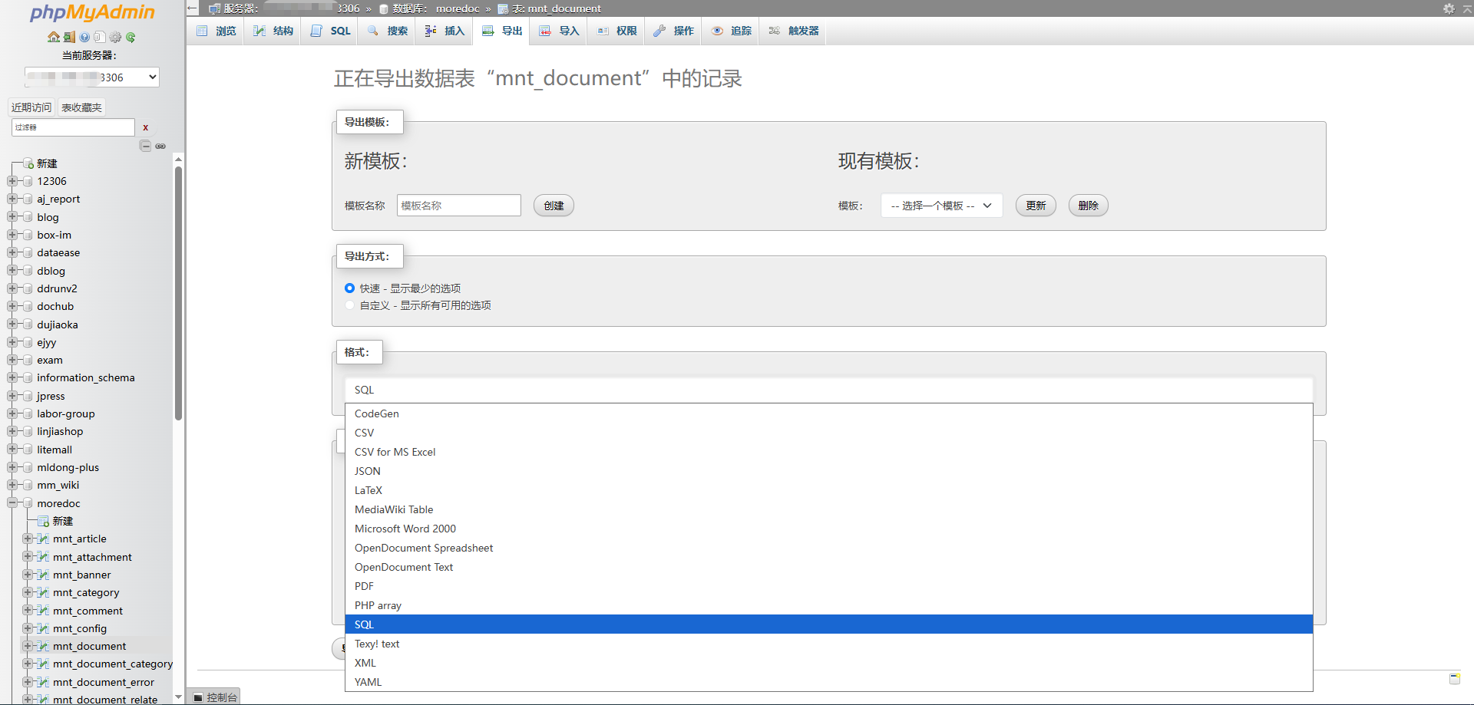1474x705 pixels.
Task: Click the page settings gear at top right
Action: pyautogui.click(x=1449, y=8)
